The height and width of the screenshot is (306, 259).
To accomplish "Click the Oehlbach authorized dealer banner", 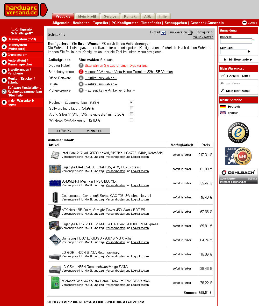I will (x=238, y=176).
